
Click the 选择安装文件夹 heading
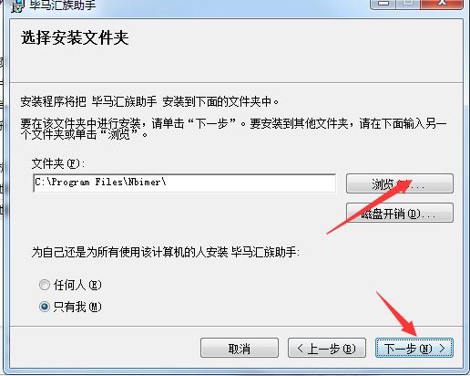[x=75, y=38]
